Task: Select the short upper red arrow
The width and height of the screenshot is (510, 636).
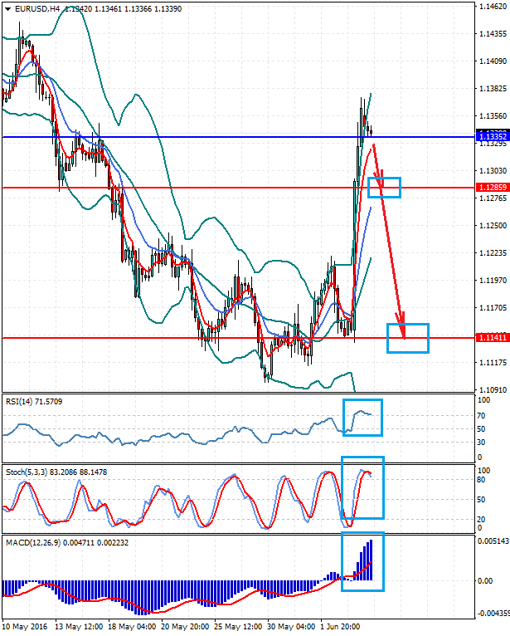Action: tap(377, 164)
